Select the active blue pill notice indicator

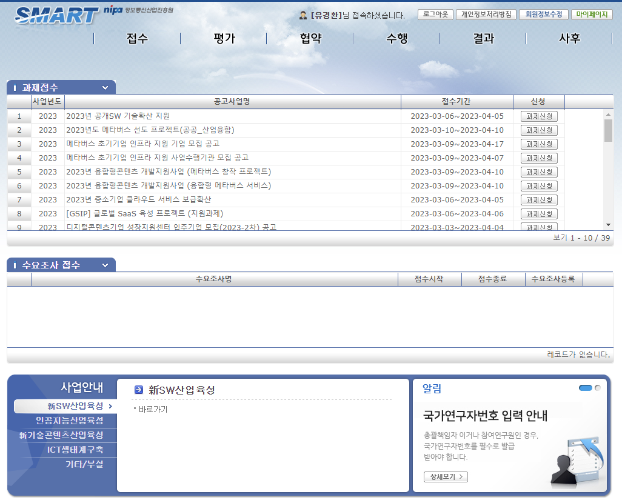[585, 388]
